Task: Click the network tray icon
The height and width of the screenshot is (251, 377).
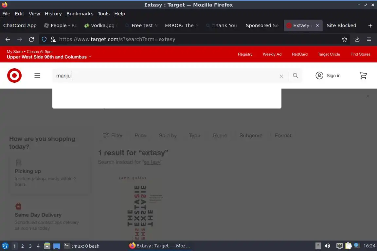Action: pos(339,246)
